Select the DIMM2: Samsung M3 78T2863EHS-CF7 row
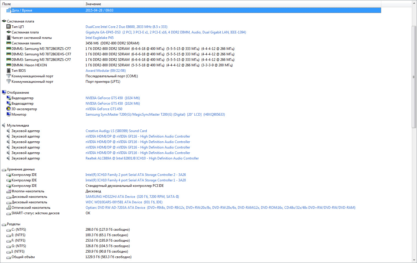Viewport: 417px width, 263px height. pos(191,54)
